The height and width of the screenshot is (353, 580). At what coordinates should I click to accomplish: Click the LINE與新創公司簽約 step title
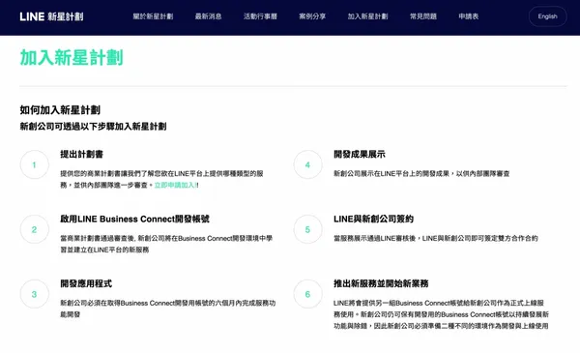tap(373, 219)
